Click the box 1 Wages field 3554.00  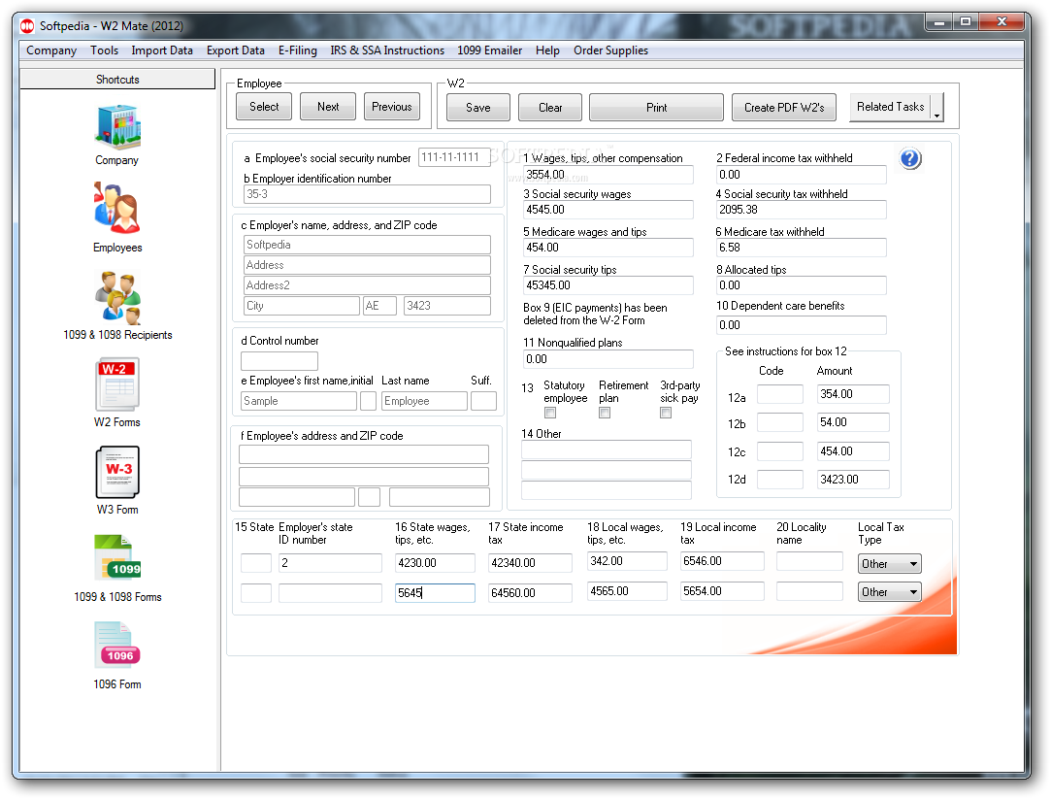click(608, 175)
